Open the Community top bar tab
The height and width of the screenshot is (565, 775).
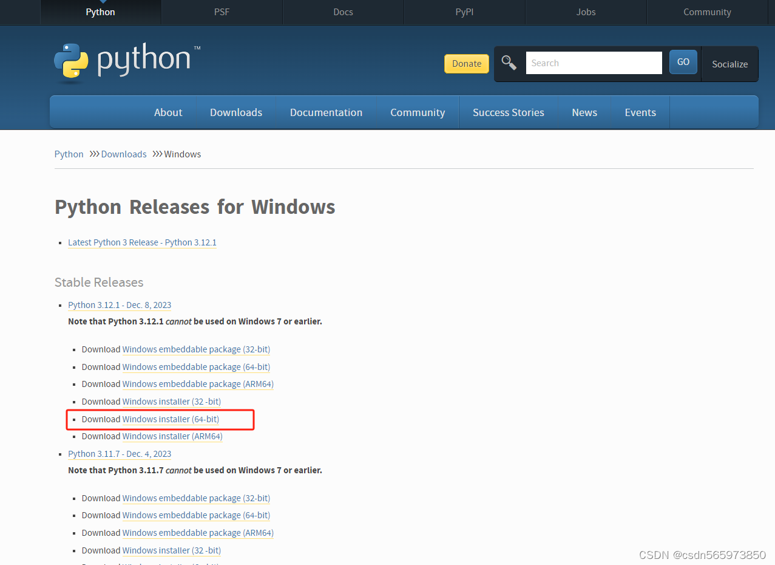707,12
